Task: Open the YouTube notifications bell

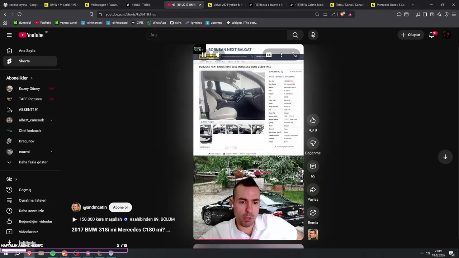Action: pyautogui.click(x=432, y=35)
